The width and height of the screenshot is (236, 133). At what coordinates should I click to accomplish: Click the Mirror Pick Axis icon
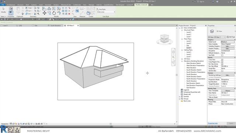pyautogui.click(x=54, y=8)
